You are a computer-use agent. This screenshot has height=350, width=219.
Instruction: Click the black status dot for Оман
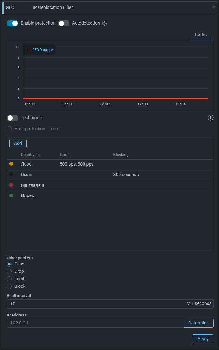pyautogui.click(x=11, y=175)
